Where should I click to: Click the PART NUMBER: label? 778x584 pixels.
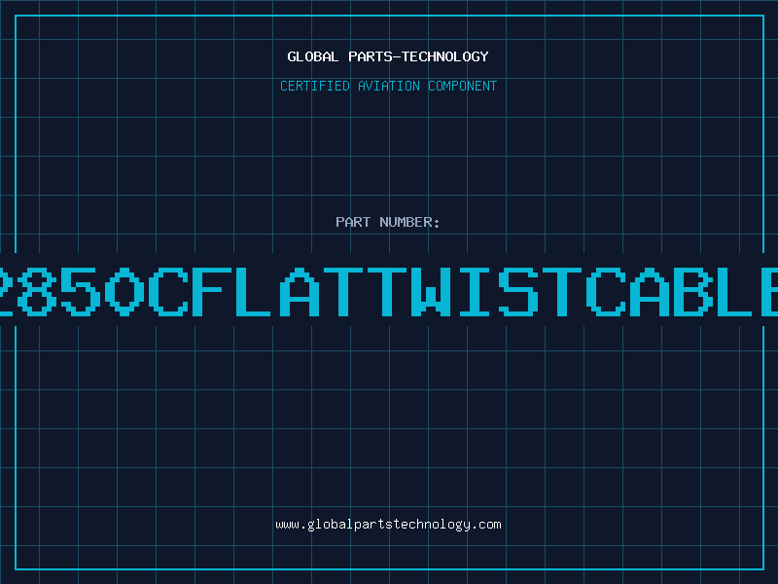[x=388, y=222]
